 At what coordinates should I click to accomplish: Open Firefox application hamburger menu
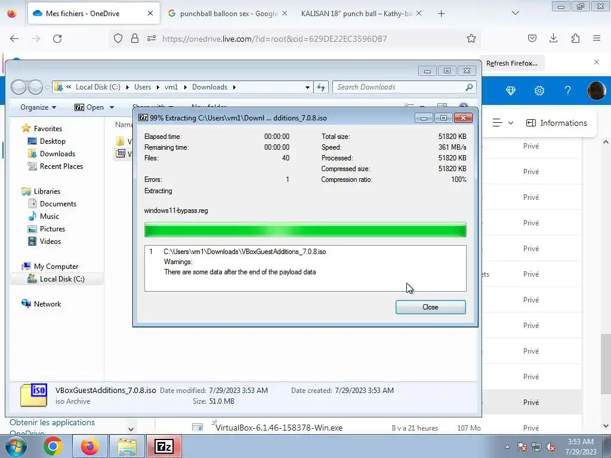[x=597, y=38]
